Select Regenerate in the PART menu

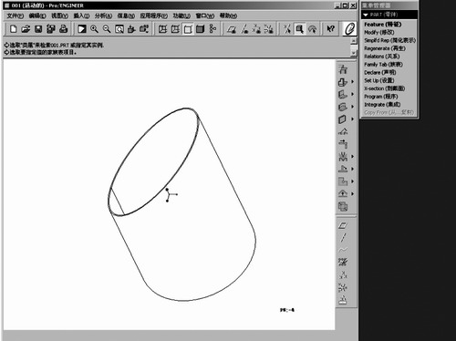point(385,48)
